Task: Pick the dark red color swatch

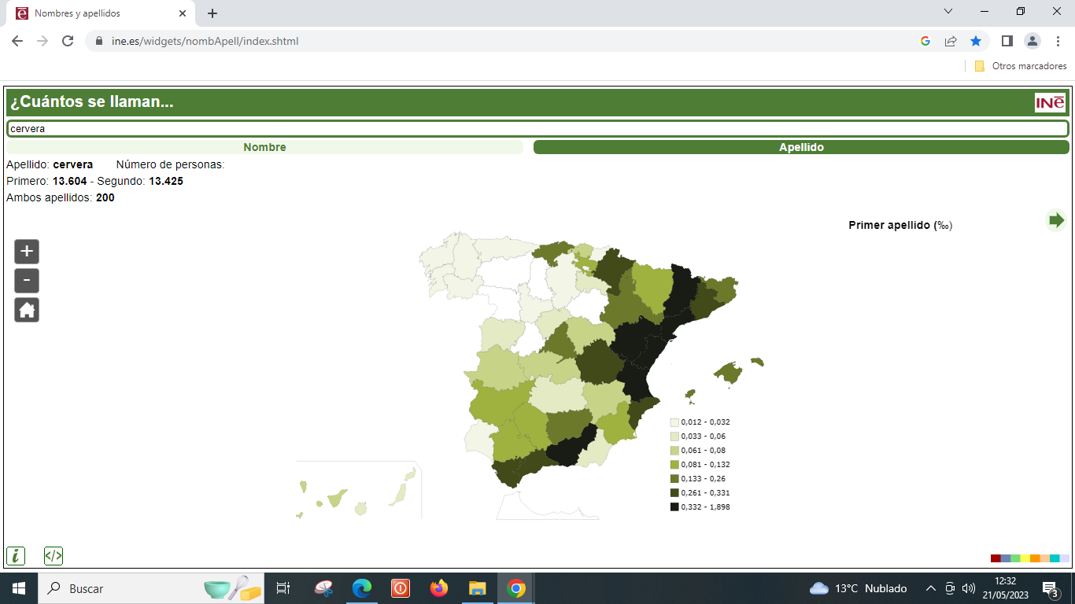Action: pos(996,558)
